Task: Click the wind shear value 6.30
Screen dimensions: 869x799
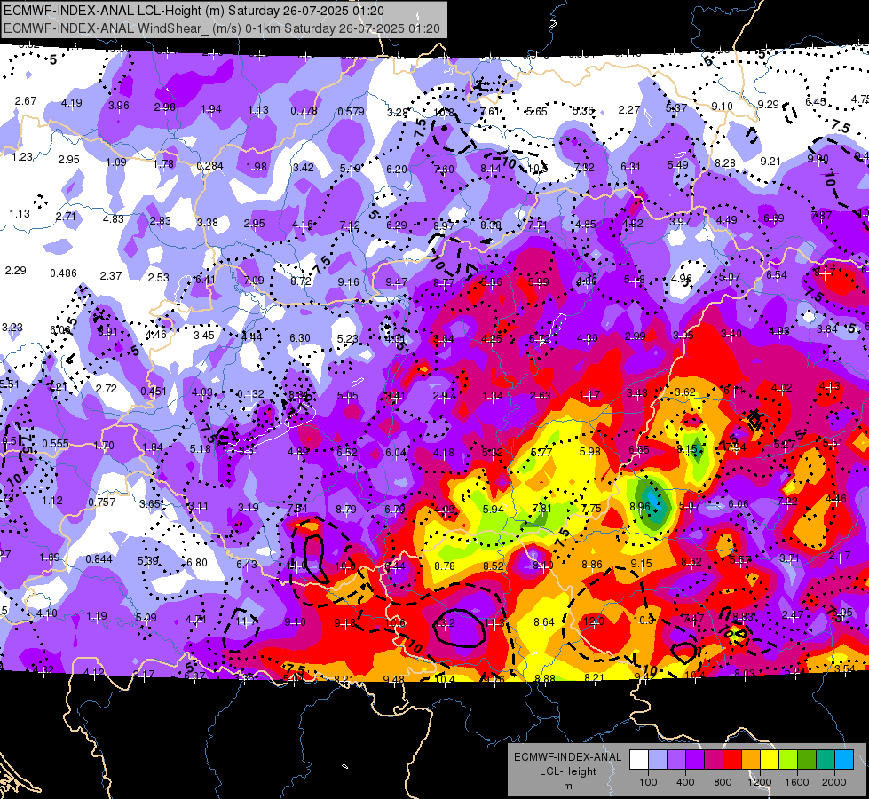Action: click(x=300, y=337)
